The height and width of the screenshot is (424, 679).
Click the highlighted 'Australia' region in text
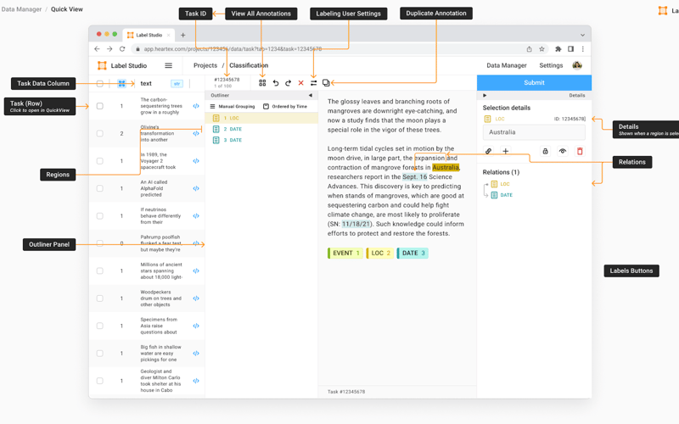coord(445,167)
